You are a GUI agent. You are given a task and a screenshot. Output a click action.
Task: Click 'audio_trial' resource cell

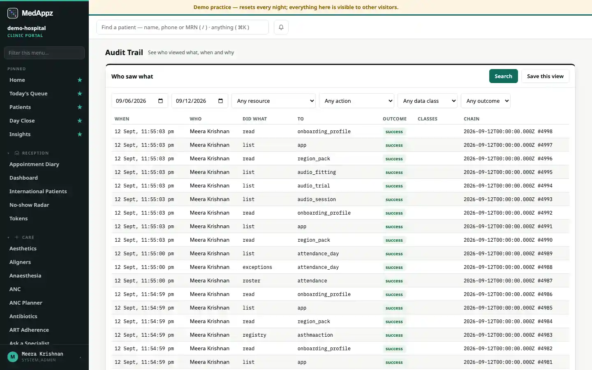314,186
